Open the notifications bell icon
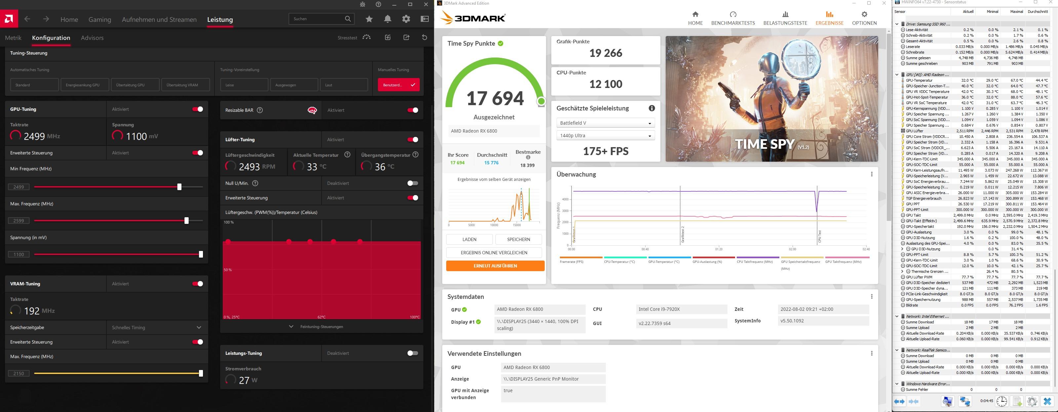This screenshot has width=1058, height=412. (x=388, y=19)
